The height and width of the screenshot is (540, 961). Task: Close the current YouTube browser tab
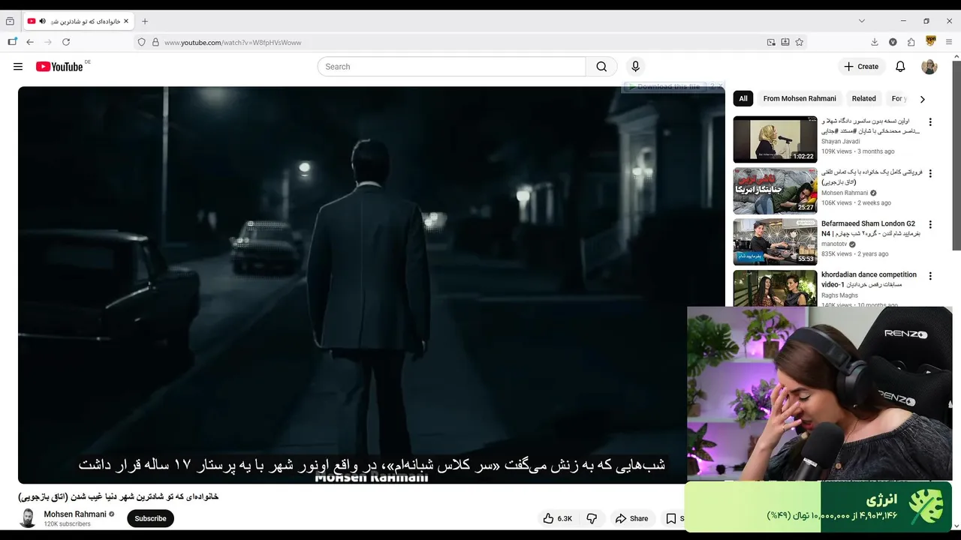(126, 21)
